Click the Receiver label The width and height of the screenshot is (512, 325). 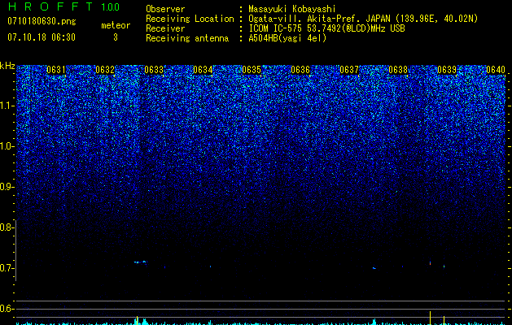coord(165,28)
